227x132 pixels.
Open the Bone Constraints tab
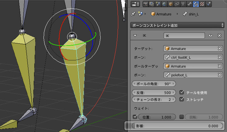[x=196, y=4]
